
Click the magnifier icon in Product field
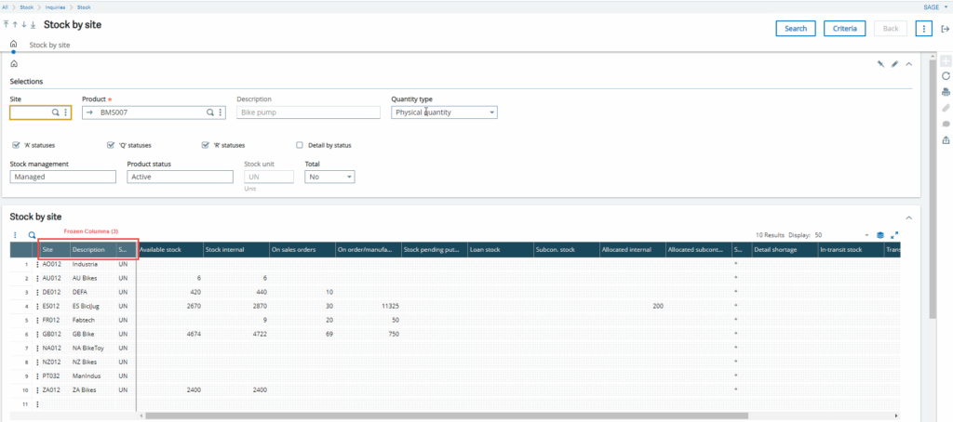pos(210,112)
